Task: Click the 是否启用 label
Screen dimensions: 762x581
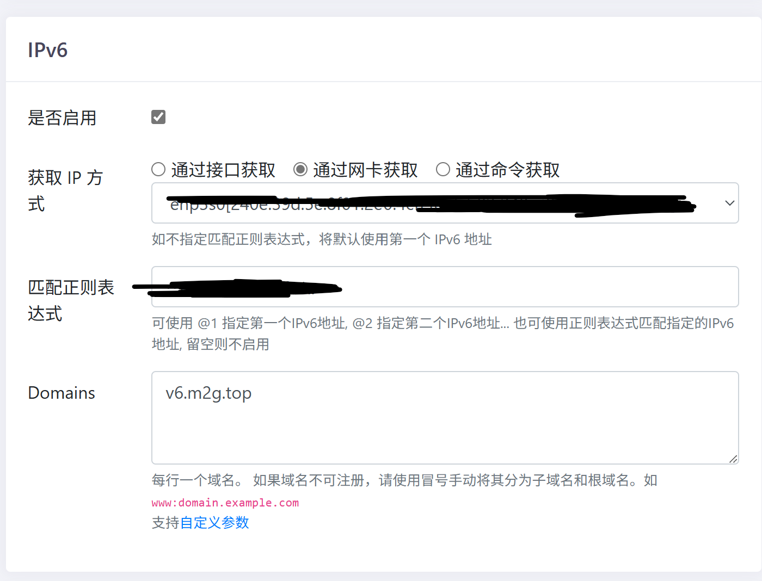Action: pos(62,118)
